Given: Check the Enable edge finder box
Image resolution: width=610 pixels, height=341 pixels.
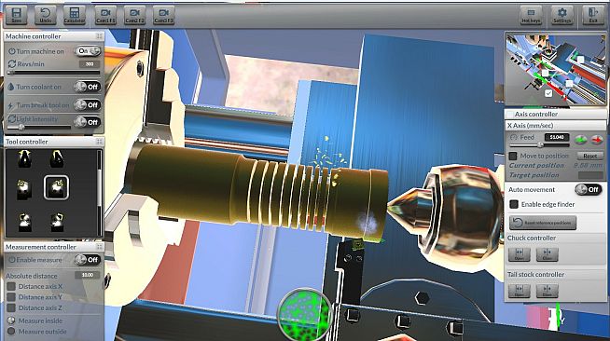Looking at the screenshot, I should point(514,204).
